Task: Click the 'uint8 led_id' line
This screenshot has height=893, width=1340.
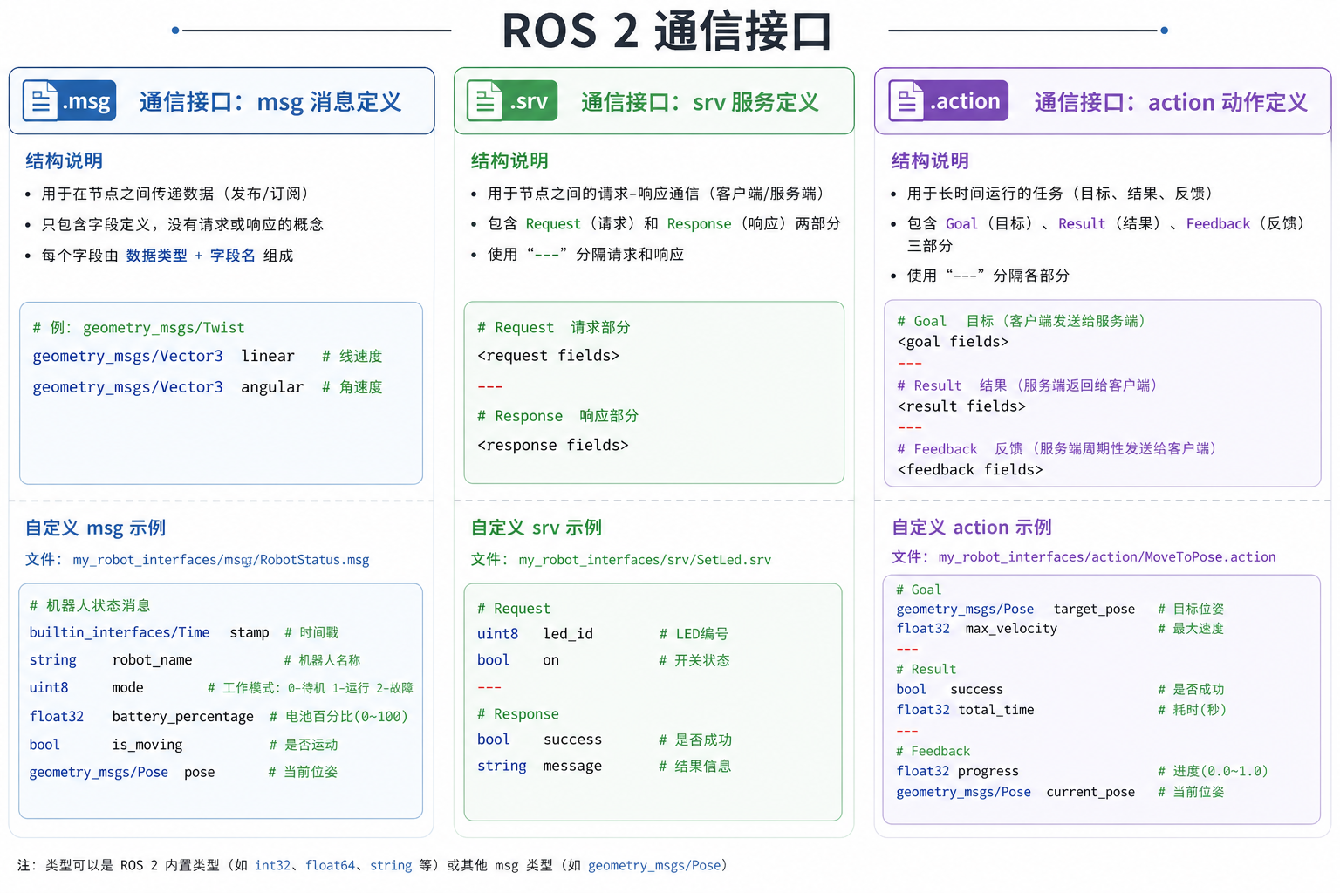Action: [x=603, y=634]
